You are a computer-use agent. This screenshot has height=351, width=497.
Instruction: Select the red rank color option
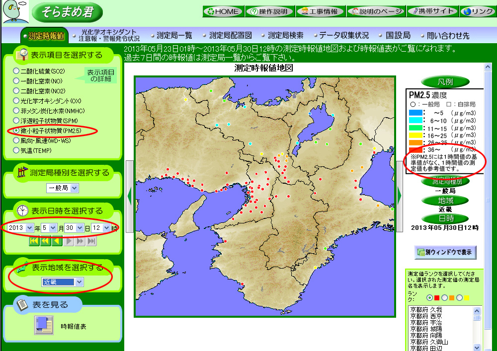429,297
